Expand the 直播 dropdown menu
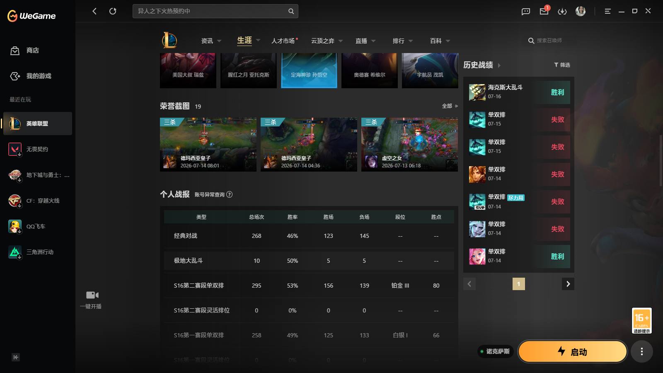663x373 pixels. [373, 41]
